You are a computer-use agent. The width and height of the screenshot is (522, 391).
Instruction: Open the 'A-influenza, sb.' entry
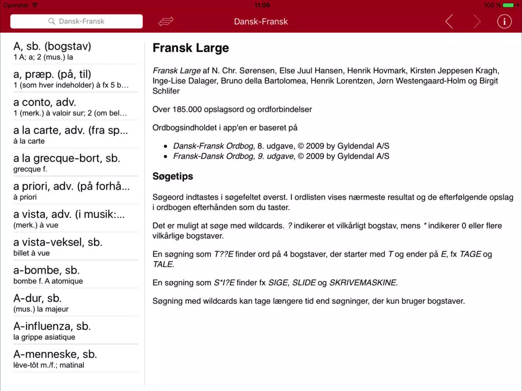pyautogui.click(x=75, y=330)
